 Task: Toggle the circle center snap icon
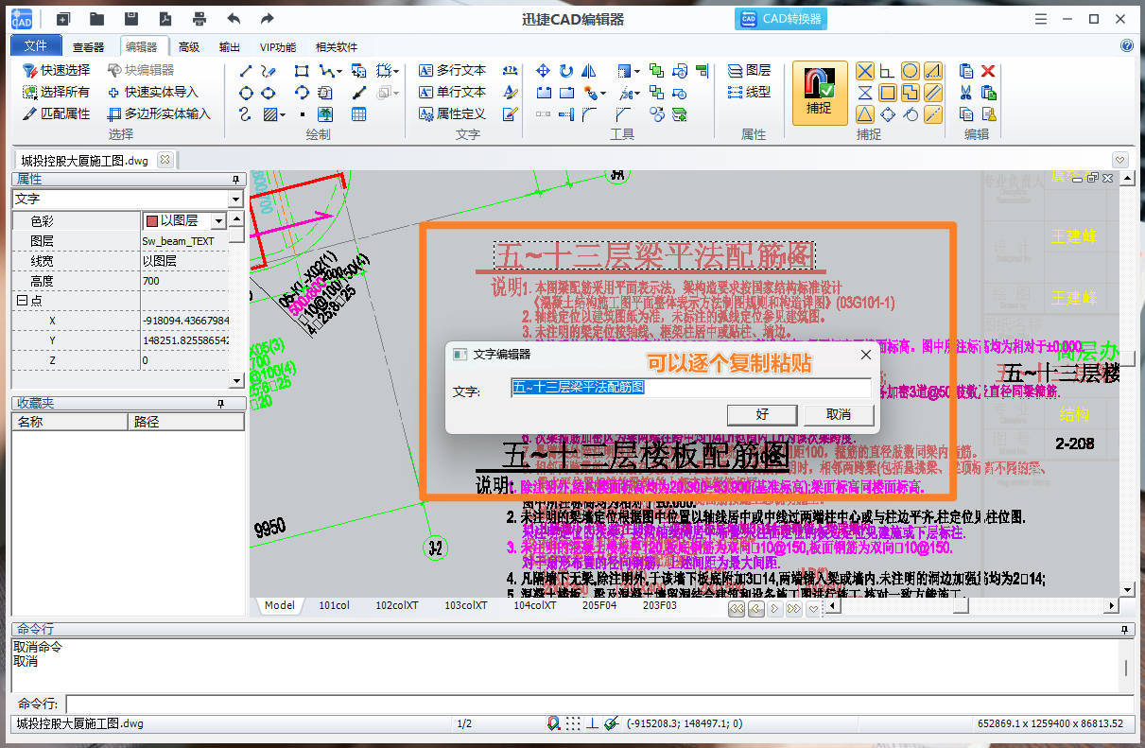pyautogui.click(x=910, y=71)
